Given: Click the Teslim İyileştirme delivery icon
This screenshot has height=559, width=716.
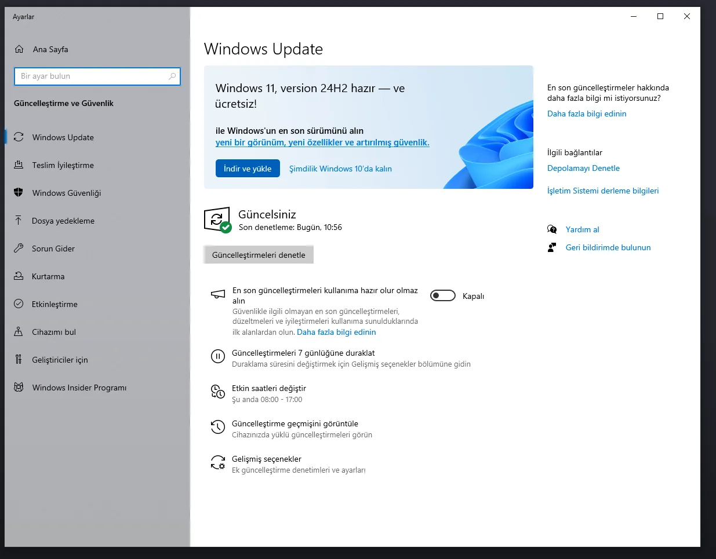Looking at the screenshot, I should [19, 165].
